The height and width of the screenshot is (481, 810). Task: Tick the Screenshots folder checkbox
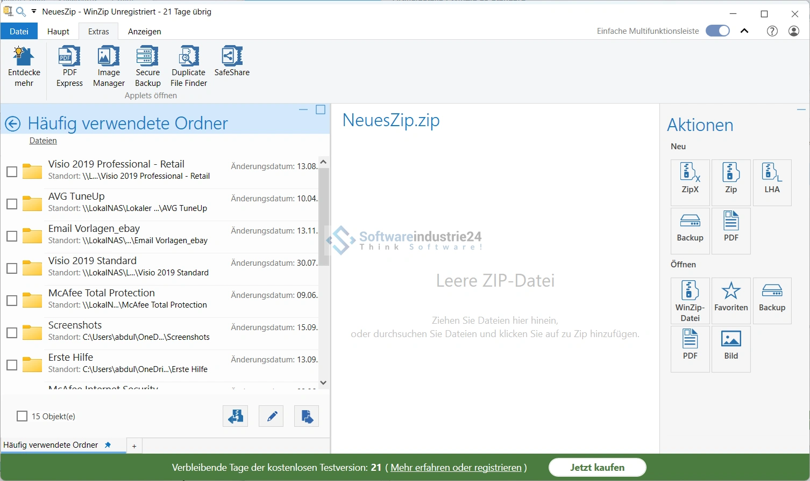click(12, 333)
